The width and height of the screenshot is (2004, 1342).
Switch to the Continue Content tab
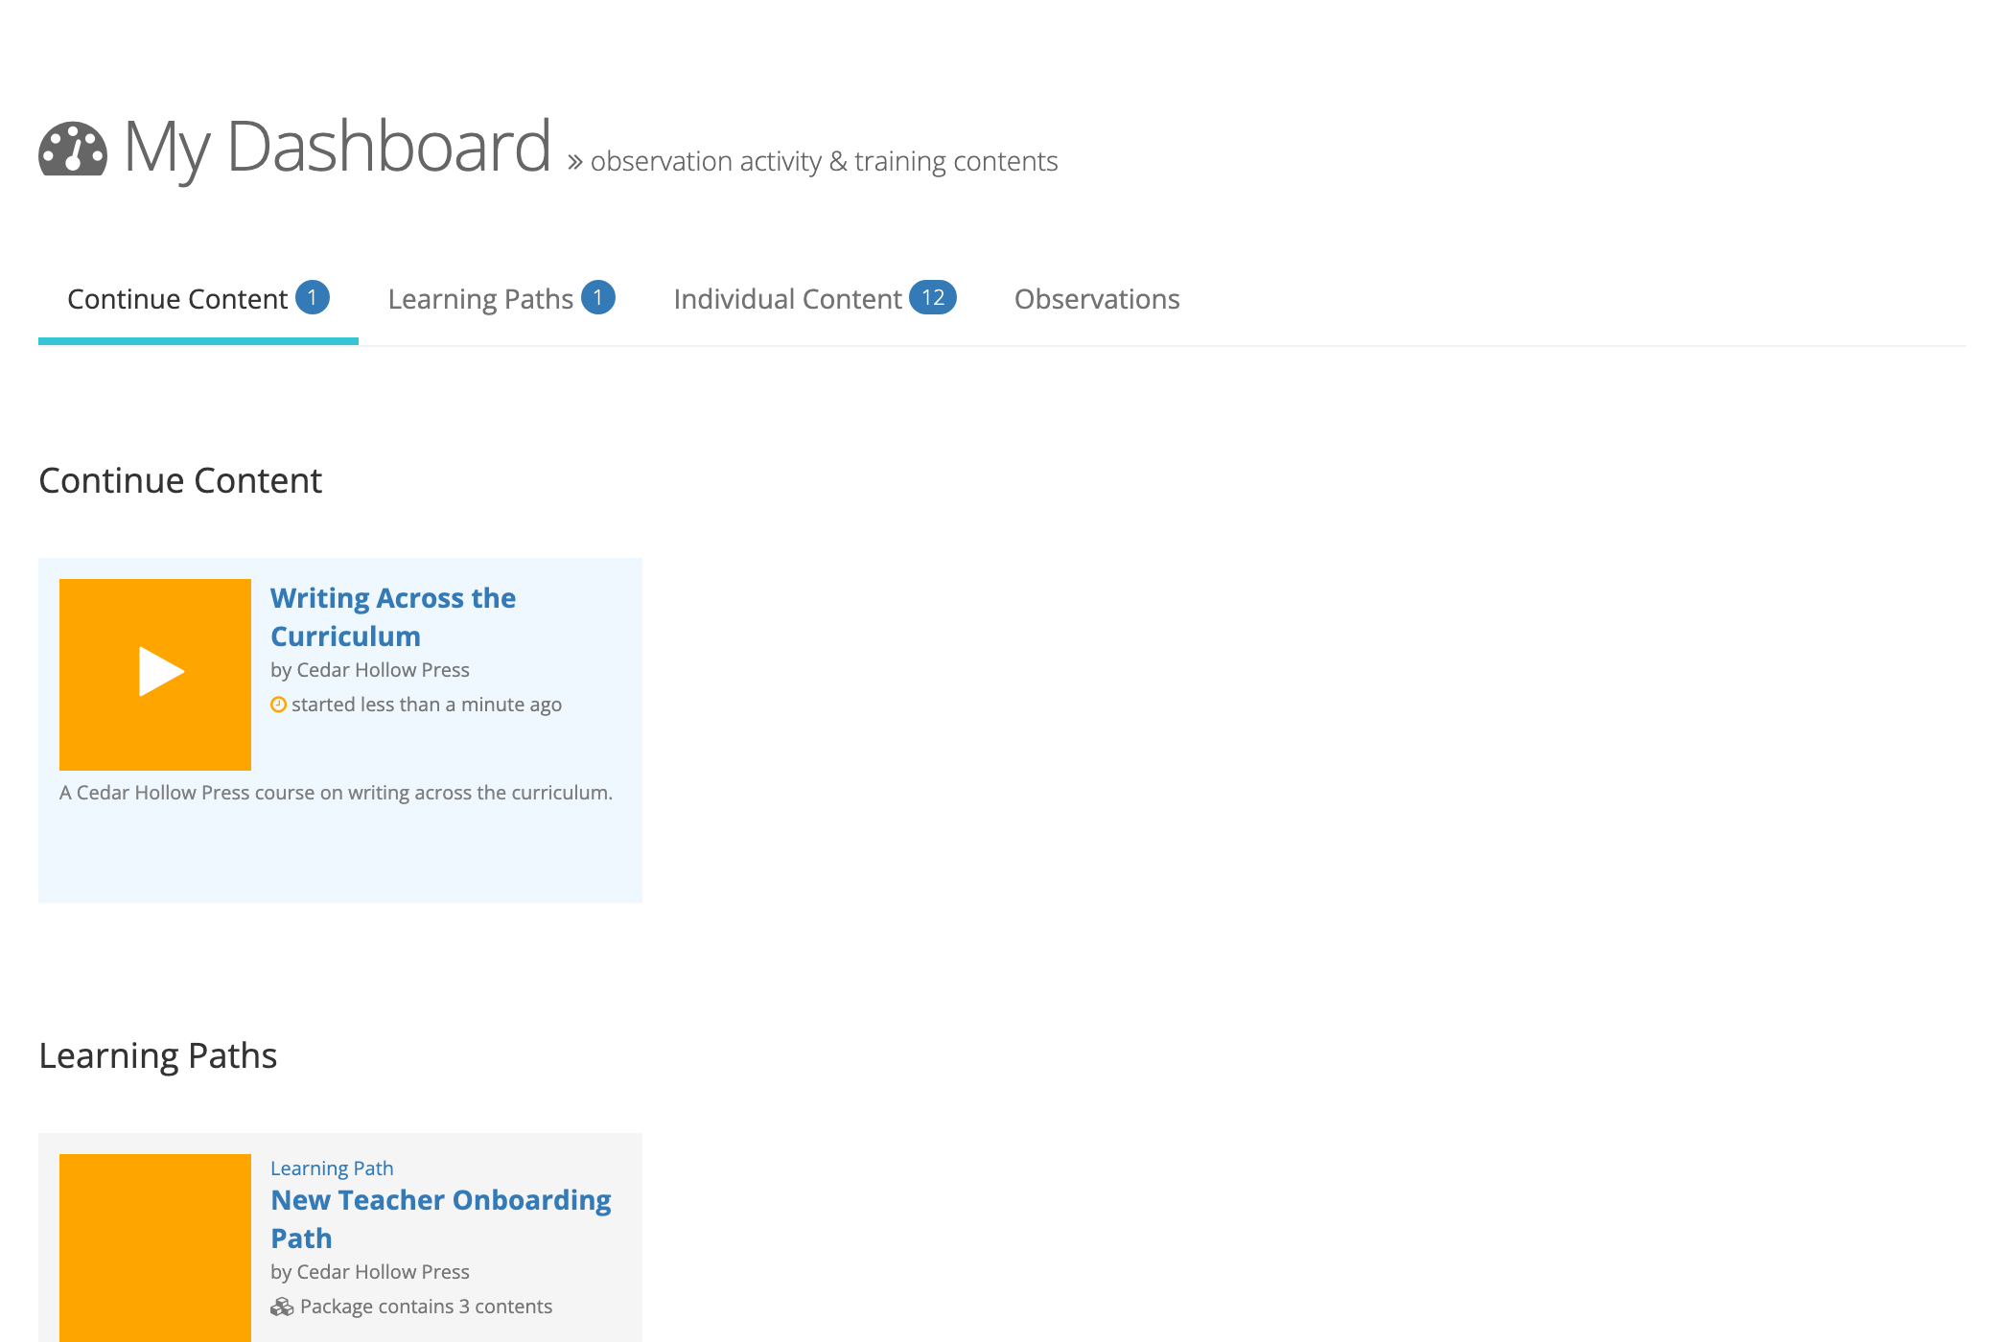click(198, 299)
